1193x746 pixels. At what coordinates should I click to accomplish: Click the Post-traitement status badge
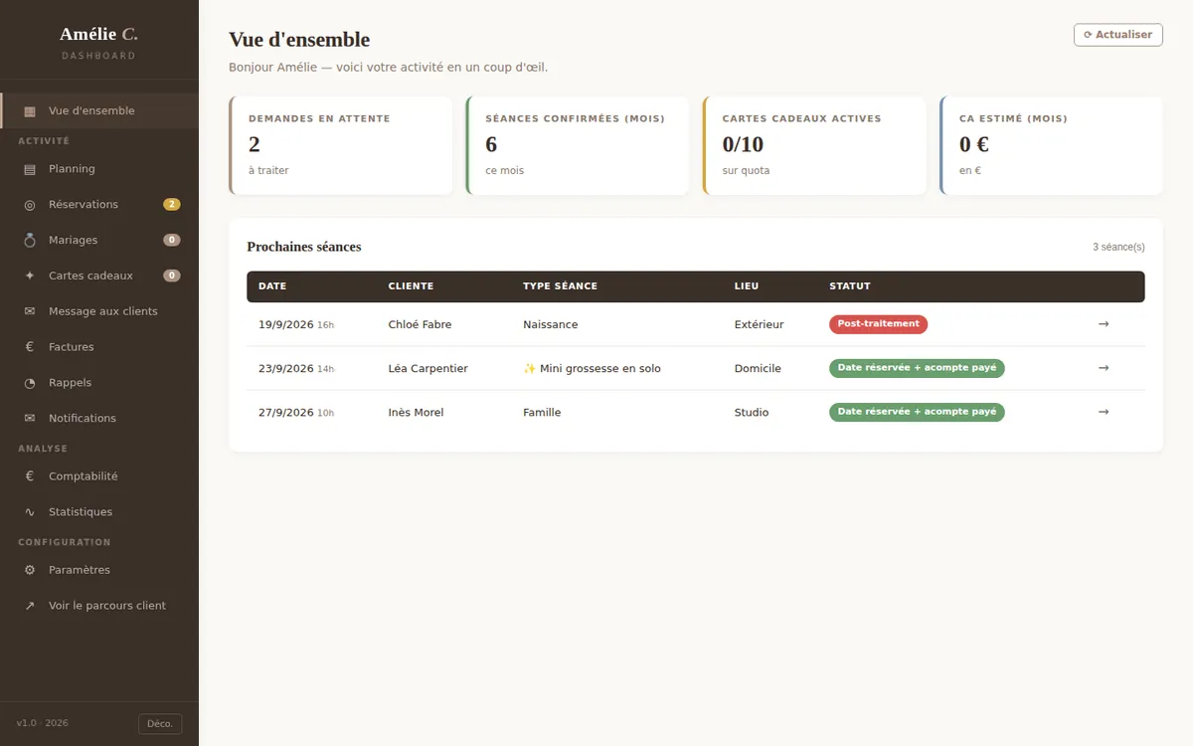(879, 324)
